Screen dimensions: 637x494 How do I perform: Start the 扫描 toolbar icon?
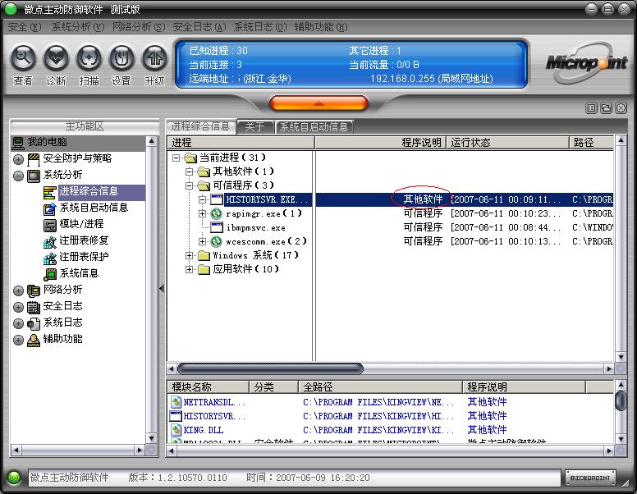pos(89,58)
